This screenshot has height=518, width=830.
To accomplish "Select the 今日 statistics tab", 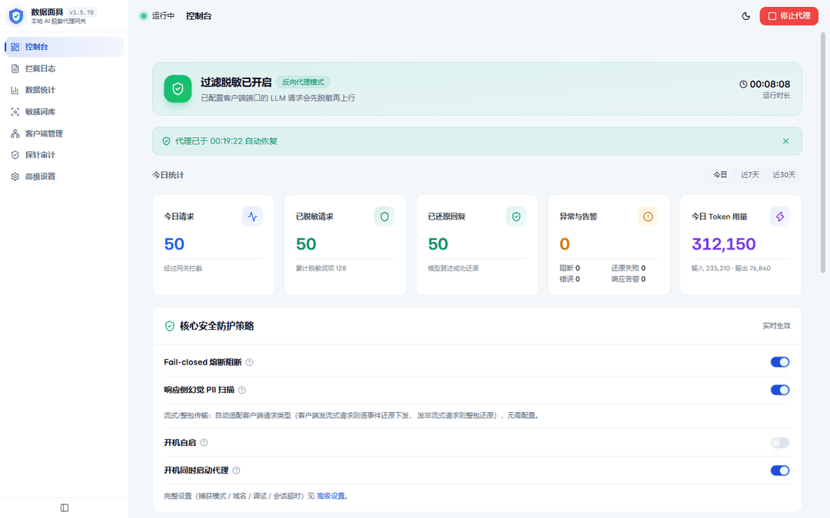I will coord(720,174).
